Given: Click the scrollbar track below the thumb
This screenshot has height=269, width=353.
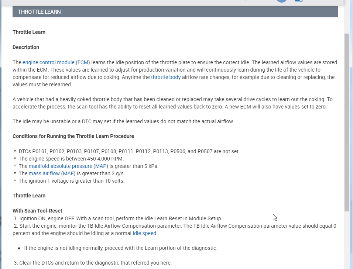Looking at the screenshot, I should pyautogui.click(x=347, y=240).
